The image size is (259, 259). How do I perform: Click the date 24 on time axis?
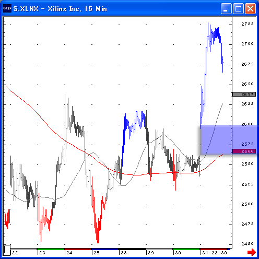tap(69, 253)
